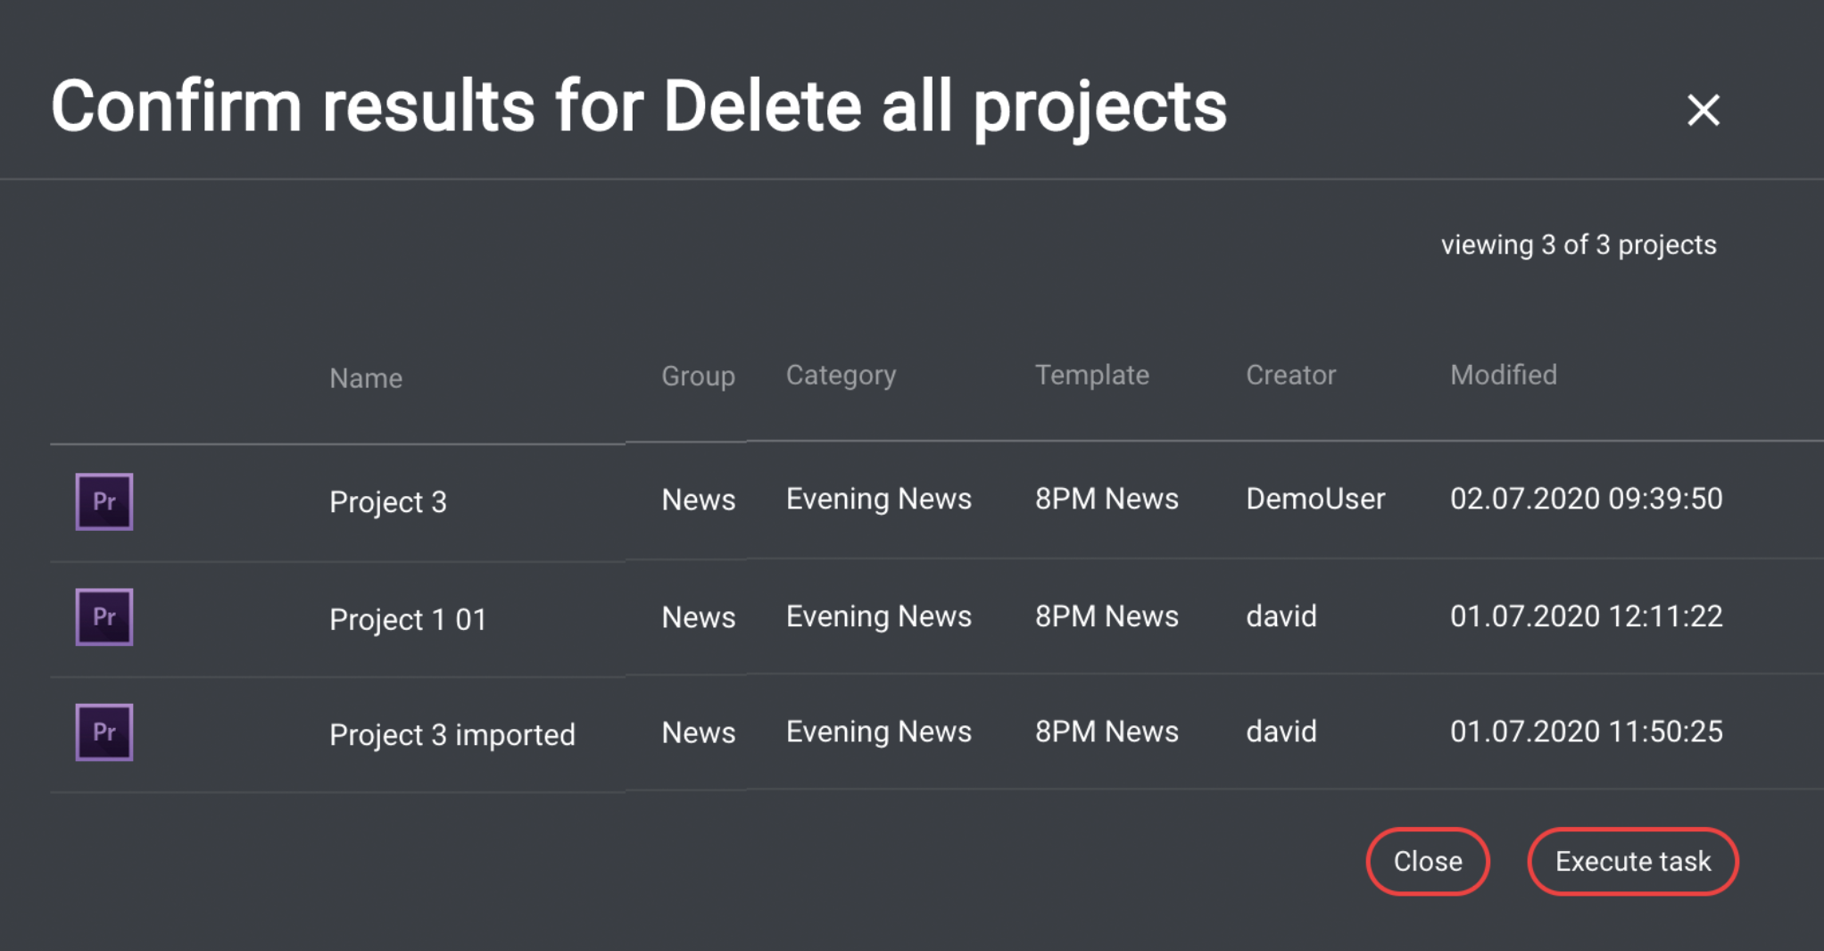The width and height of the screenshot is (1824, 951).
Task: Click Premiere icon for Project 3 imported
Action: [104, 732]
